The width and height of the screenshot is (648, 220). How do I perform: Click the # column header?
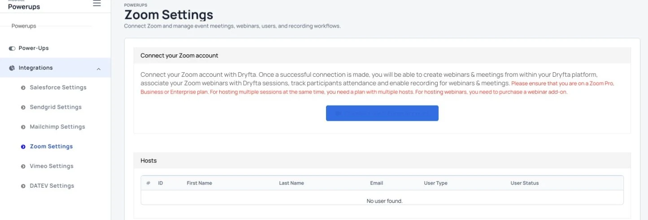click(x=148, y=183)
